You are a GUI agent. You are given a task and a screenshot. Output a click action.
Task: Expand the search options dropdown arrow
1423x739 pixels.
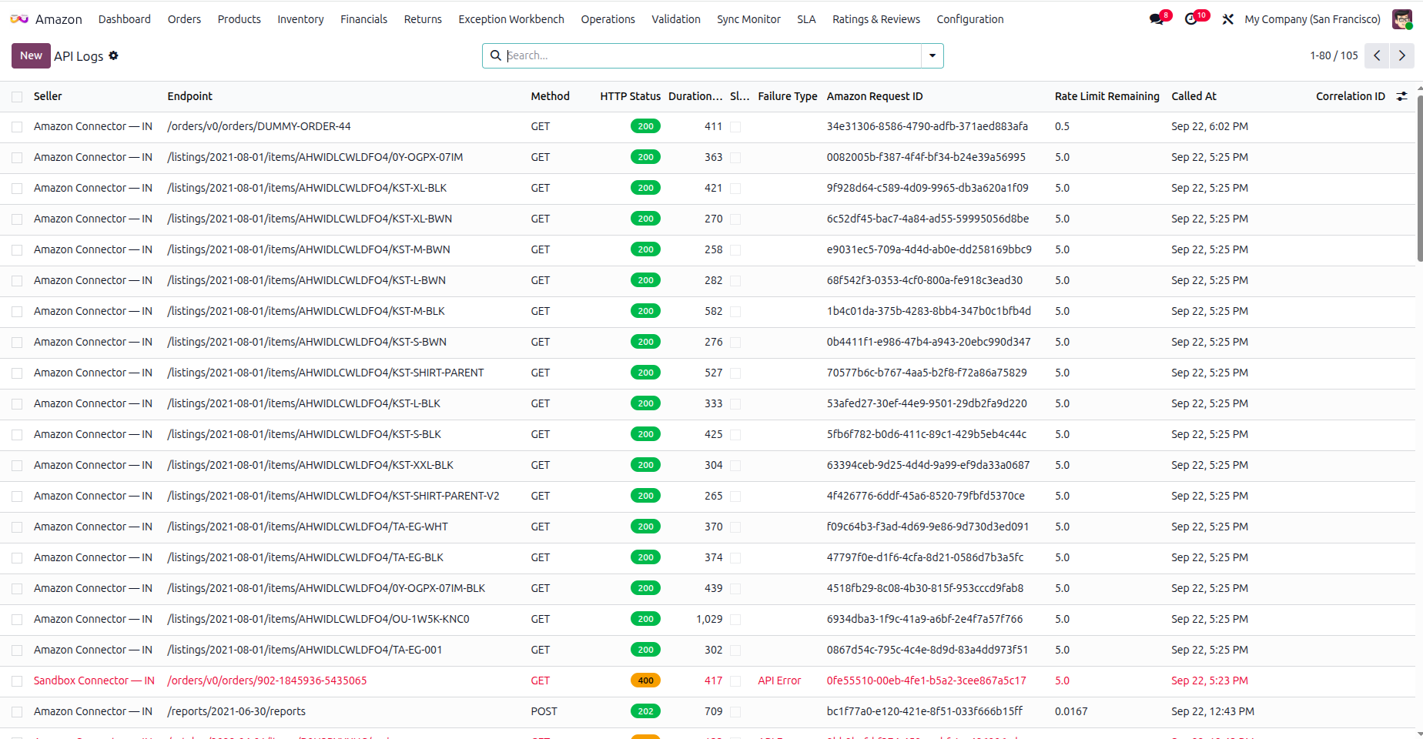pyautogui.click(x=932, y=55)
